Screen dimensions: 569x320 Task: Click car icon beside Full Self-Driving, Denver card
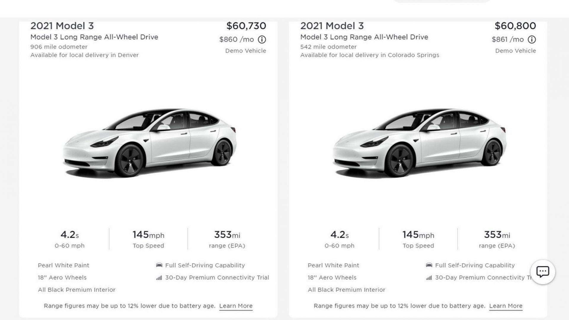click(159, 265)
